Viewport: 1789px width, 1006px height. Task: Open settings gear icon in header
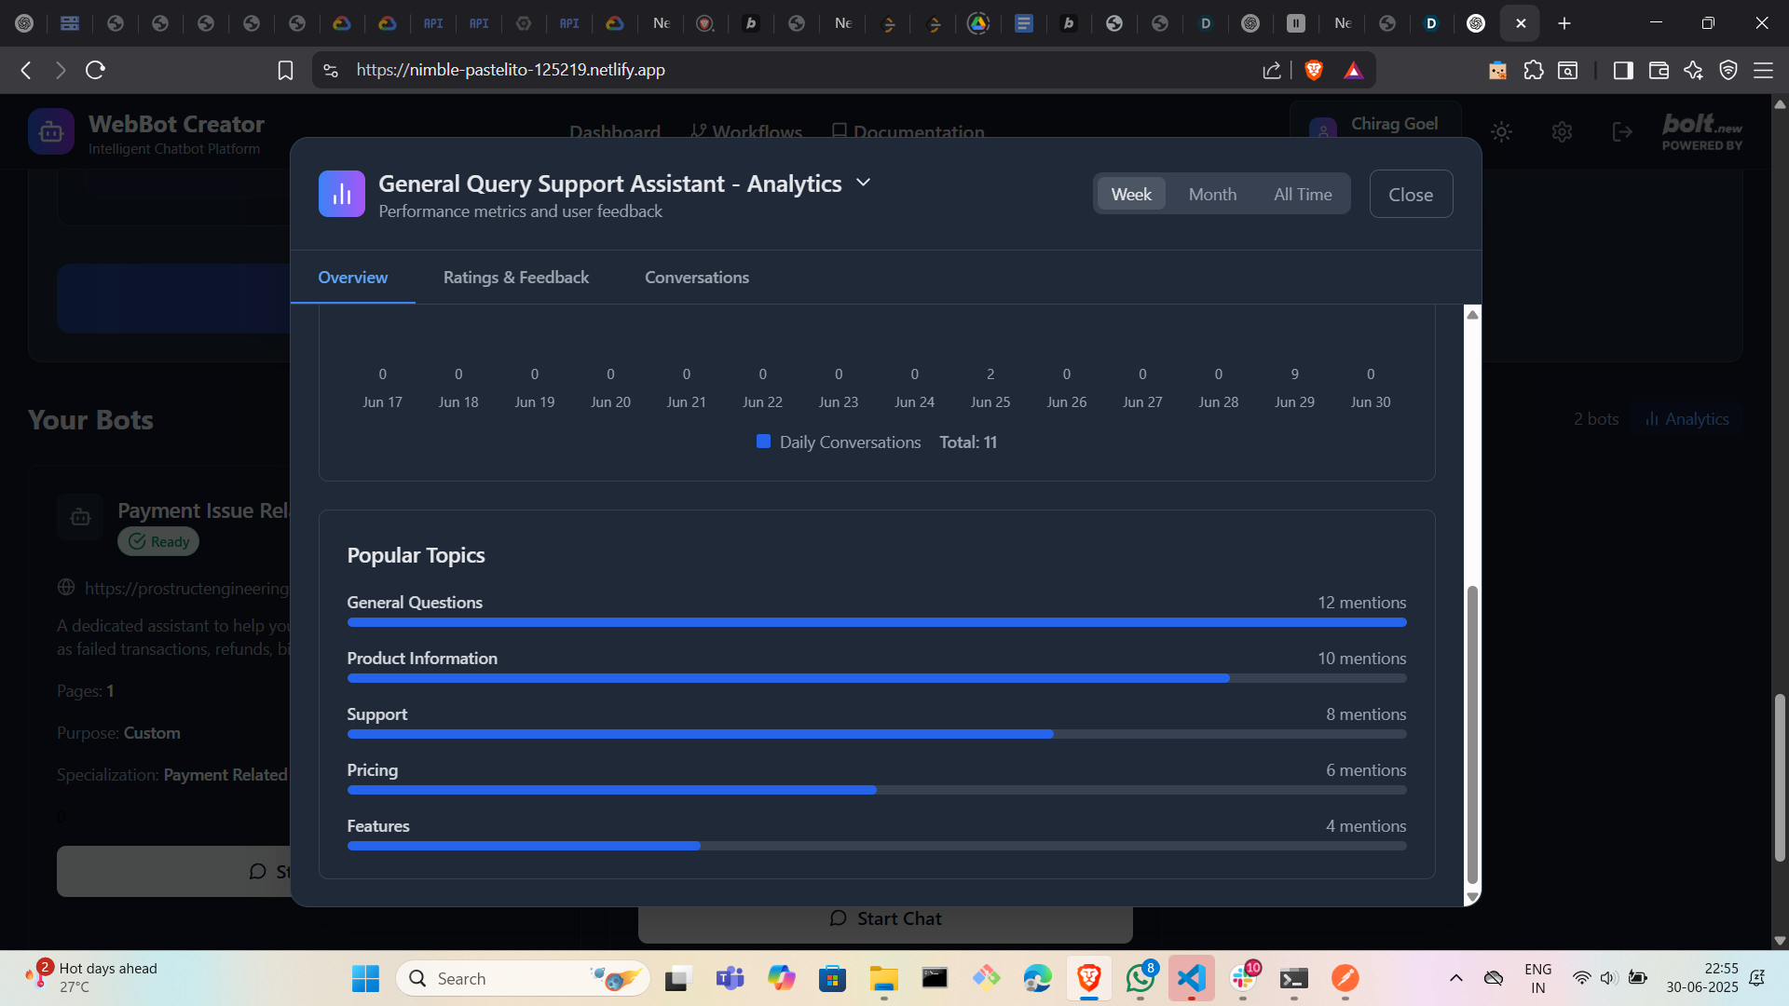click(x=1563, y=132)
